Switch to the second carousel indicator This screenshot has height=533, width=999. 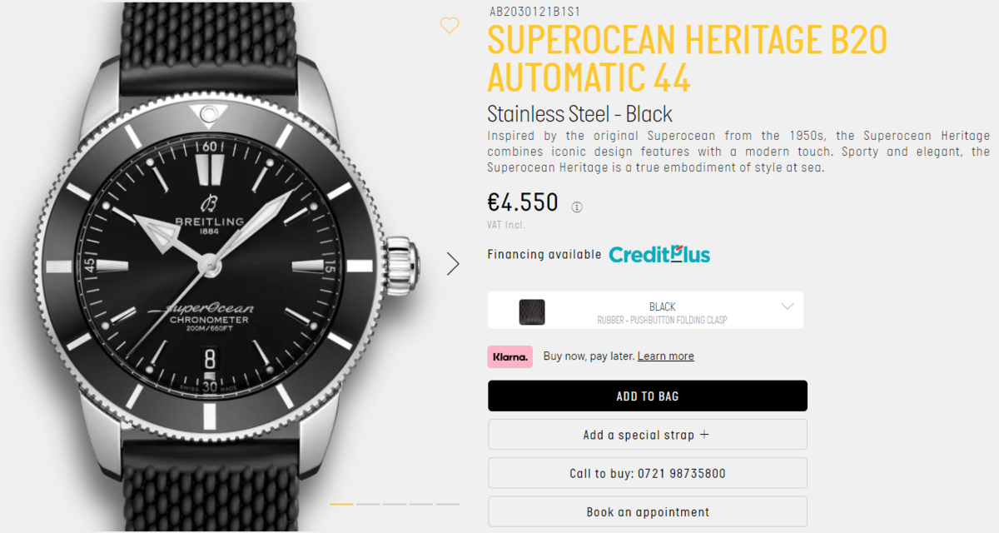click(x=369, y=504)
